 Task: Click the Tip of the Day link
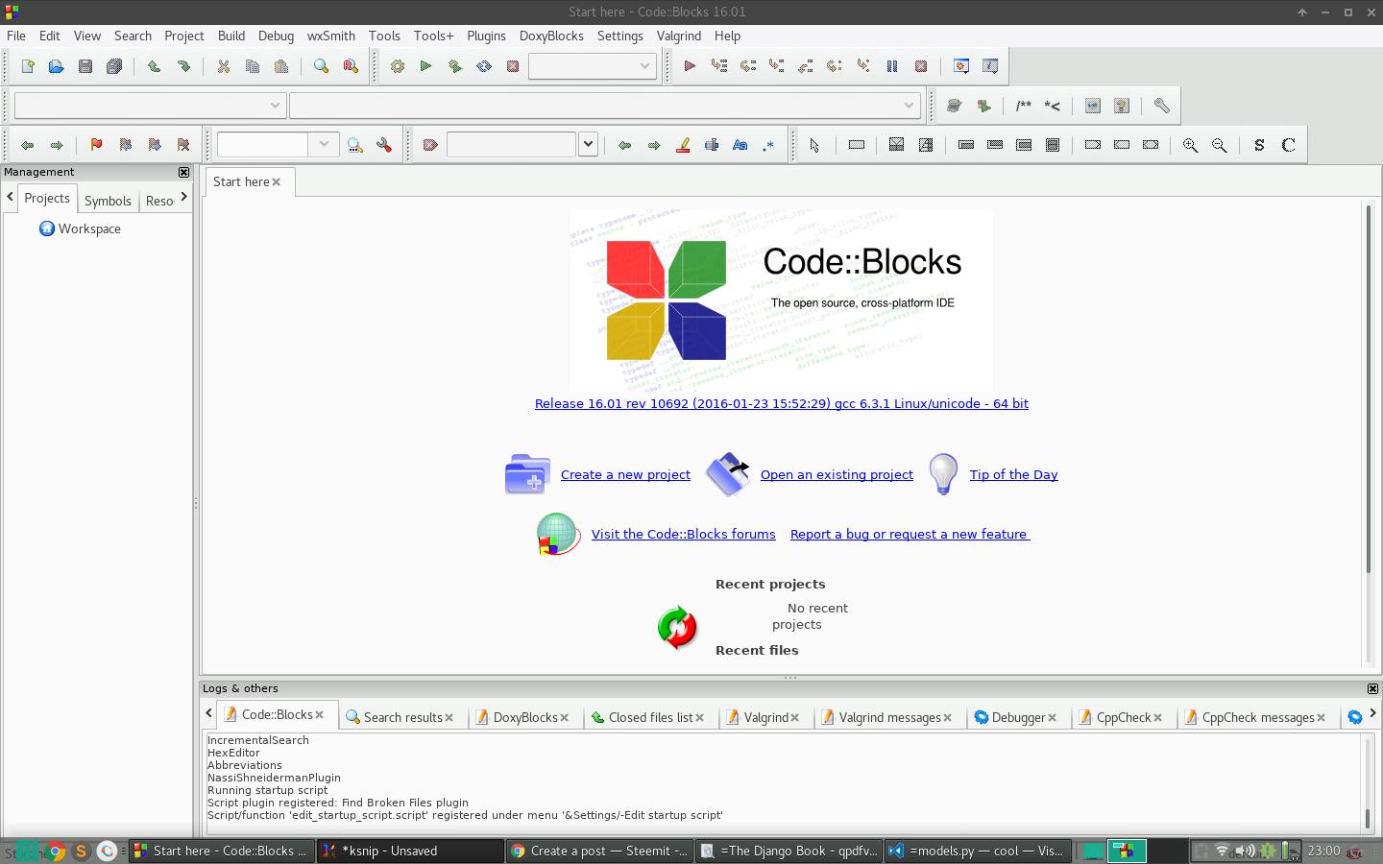pos(1013,474)
